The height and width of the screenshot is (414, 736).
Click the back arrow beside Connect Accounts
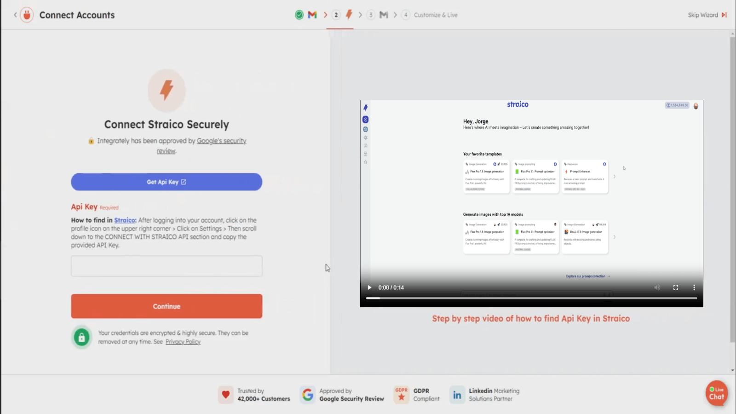15,15
